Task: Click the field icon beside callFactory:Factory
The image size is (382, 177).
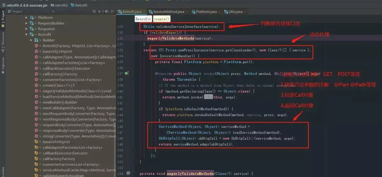Action: point(36,159)
